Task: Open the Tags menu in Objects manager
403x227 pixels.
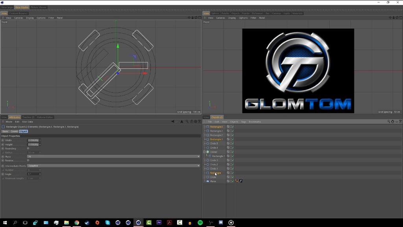Action: [x=244, y=122]
